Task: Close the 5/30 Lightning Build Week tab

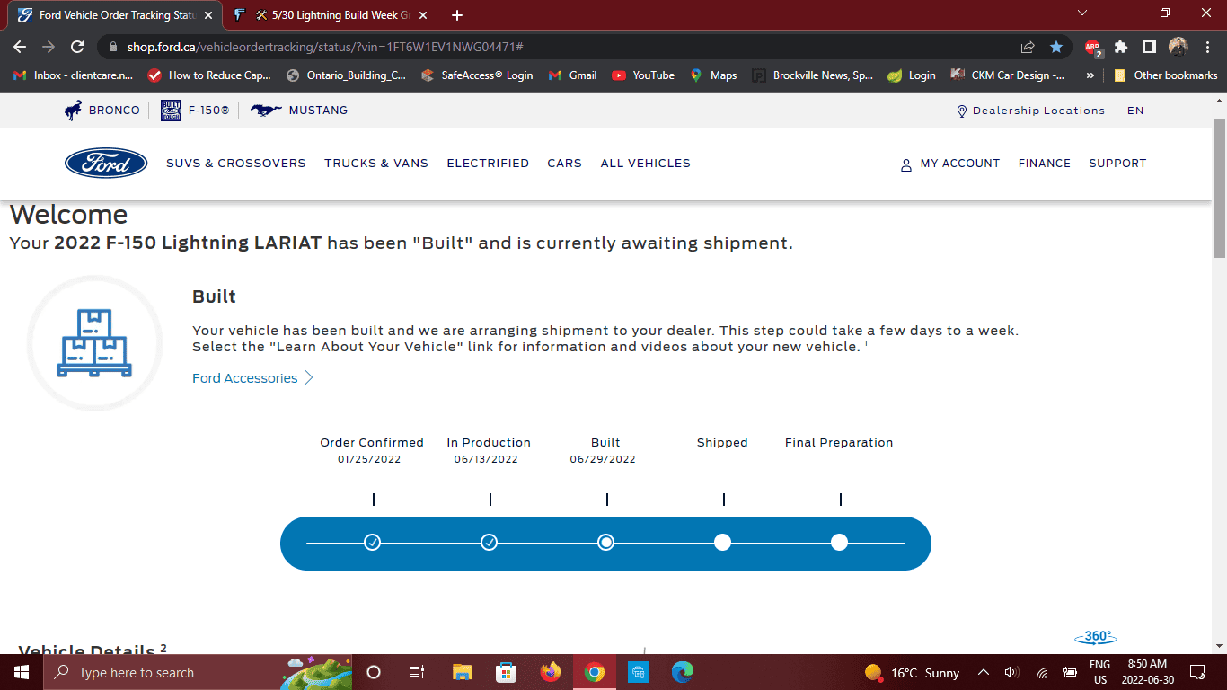Action: pyautogui.click(x=423, y=15)
